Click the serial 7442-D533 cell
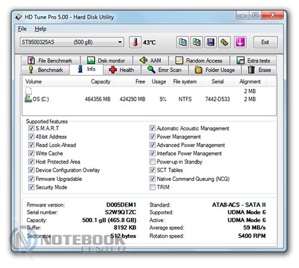299x268 pixels. tap(218, 99)
